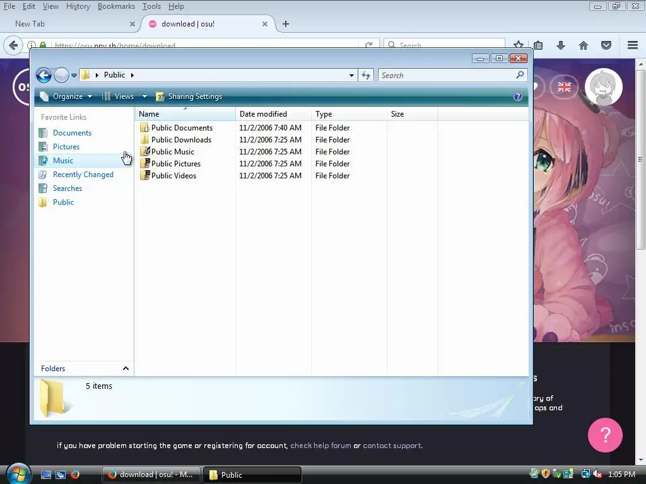Close the download | osu! tab
The height and width of the screenshot is (484, 646).
265,24
